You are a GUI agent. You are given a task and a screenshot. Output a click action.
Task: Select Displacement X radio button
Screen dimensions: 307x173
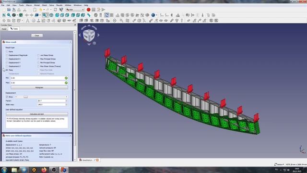click(x=7, y=59)
